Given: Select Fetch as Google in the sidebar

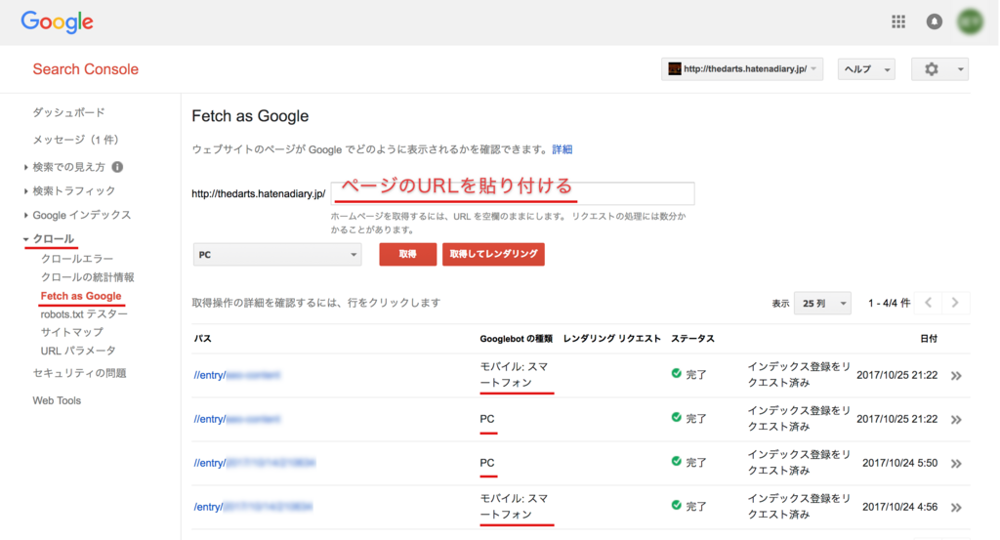Looking at the screenshot, I should tap(81, 296).
